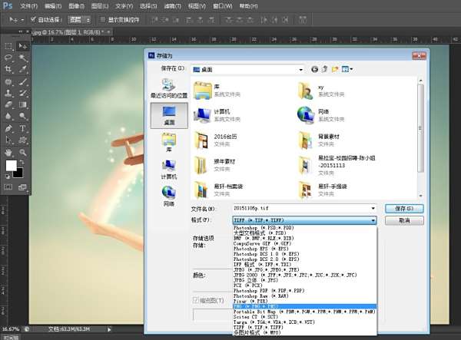Select the Crop tool

(8, 69)
